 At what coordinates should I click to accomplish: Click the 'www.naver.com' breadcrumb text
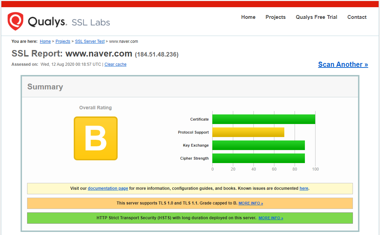pos(123,41)
